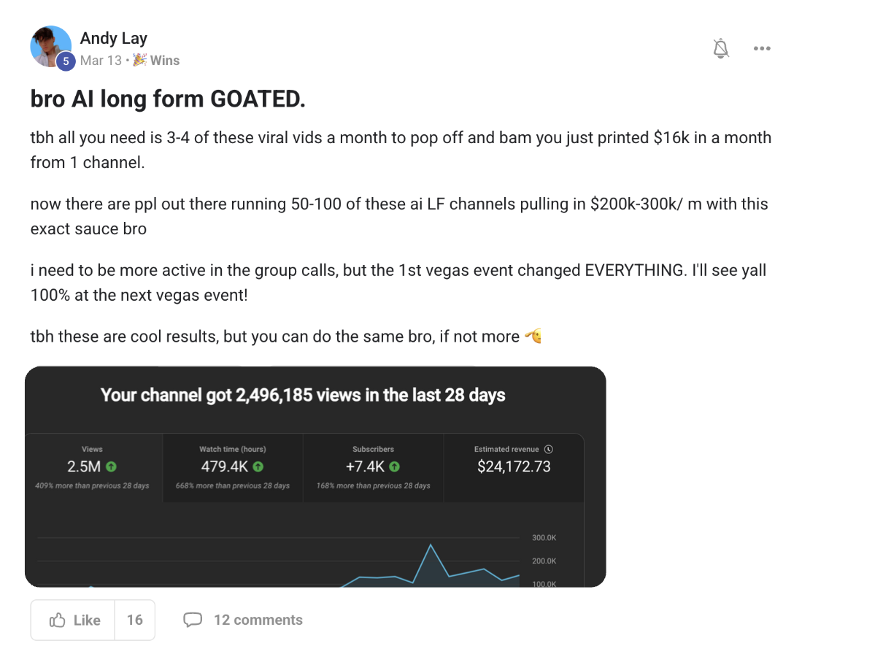The image size is (883, 657).
Task: Click the speech bubble comment icon
Action: (193, 620)
